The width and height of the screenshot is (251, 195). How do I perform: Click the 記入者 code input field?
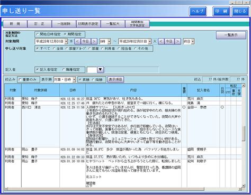pyautogui.click(x=92, y=70)
